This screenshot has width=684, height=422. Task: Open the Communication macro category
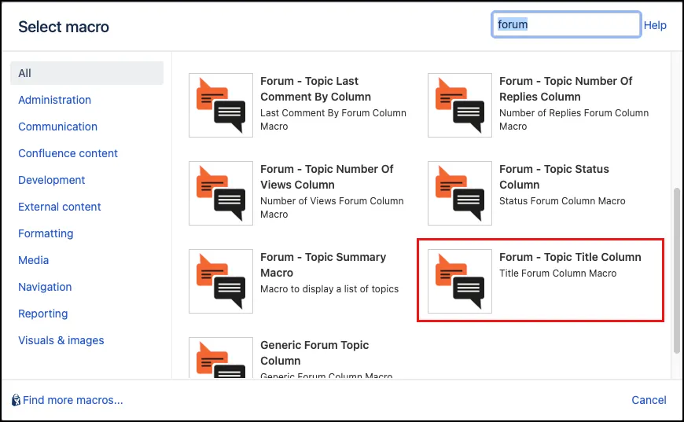tap(57, 127)
